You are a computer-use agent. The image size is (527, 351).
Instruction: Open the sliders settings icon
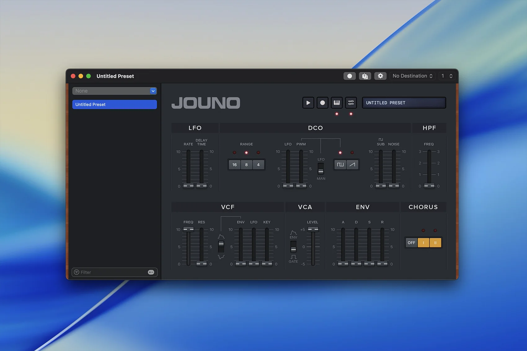pyautogui.click(x=351, y=103)
